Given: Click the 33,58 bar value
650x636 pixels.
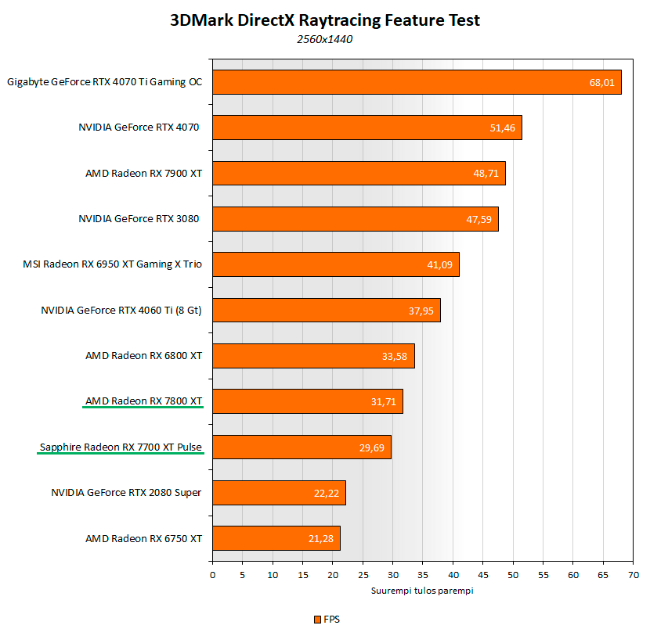Looking at the screenshot, I should pyautogui.click(x=395, y=357).
